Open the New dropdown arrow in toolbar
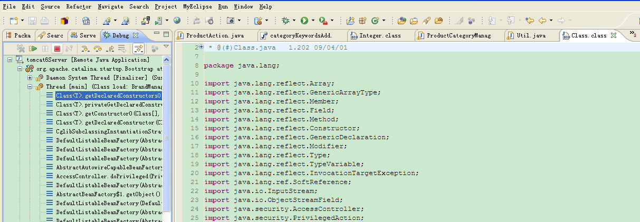Screen dimensions: 640x222 [x=22, y=21]
